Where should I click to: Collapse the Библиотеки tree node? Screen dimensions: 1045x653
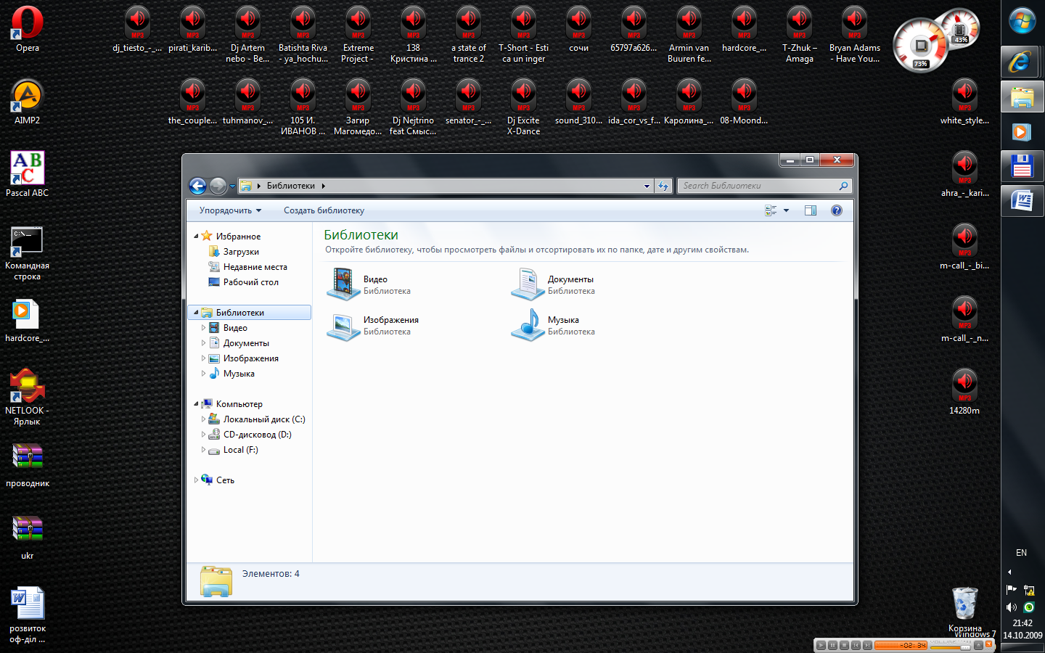196,313
